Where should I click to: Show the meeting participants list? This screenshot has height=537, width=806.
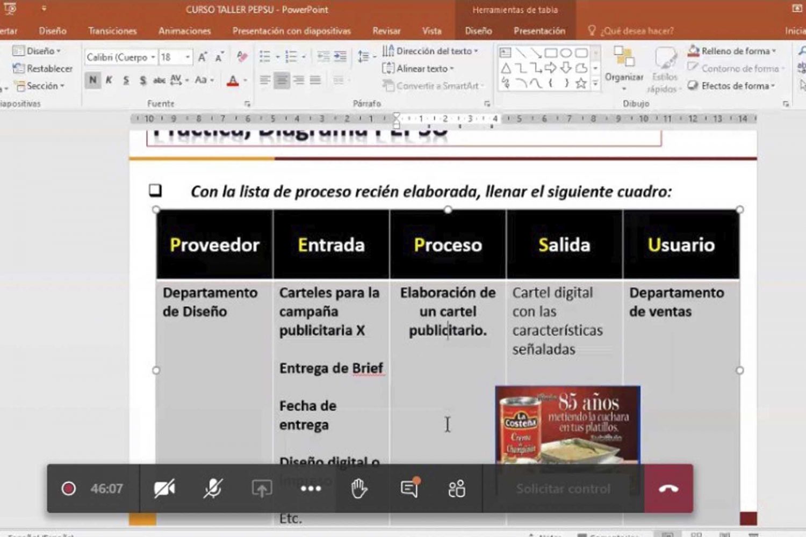[457, 489]
